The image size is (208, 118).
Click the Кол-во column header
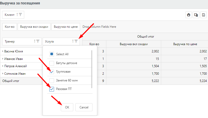coord(94,44)
